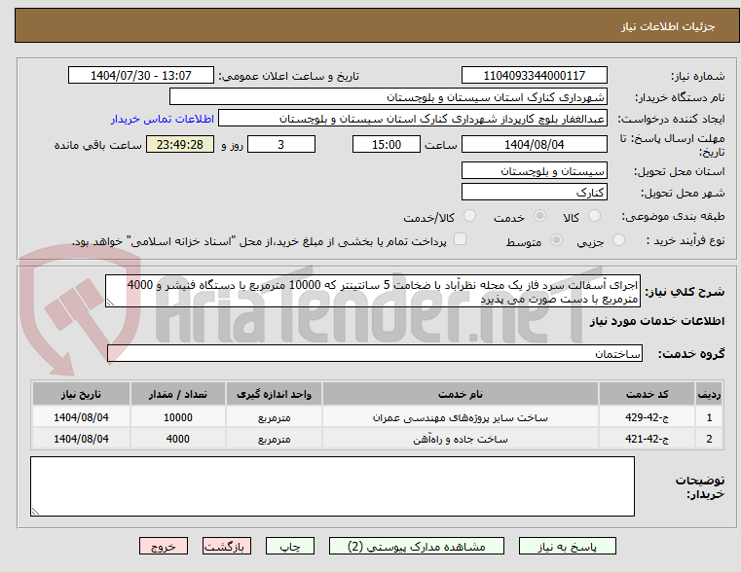
Task: Click the کد خدمت column header
Action: 647,394
